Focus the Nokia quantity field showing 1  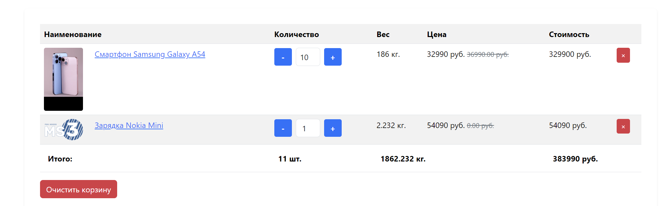click(308, 128)
